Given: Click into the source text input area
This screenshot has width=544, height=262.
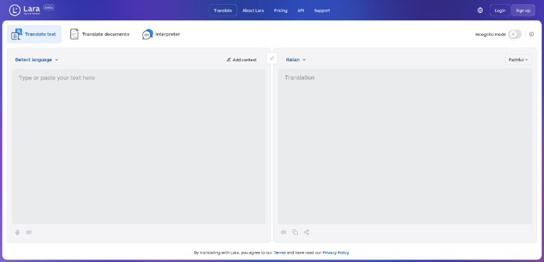Looking at the screenshot, I should point(139,146).
